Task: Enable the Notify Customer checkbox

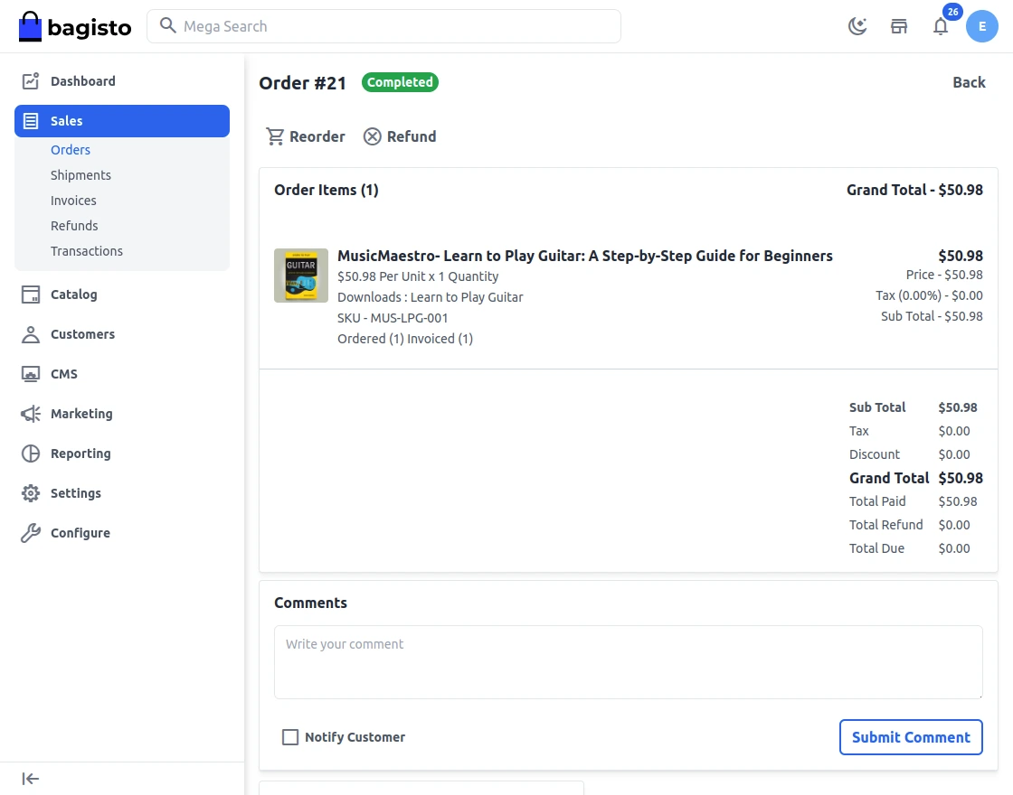Action: click(290, 737)
